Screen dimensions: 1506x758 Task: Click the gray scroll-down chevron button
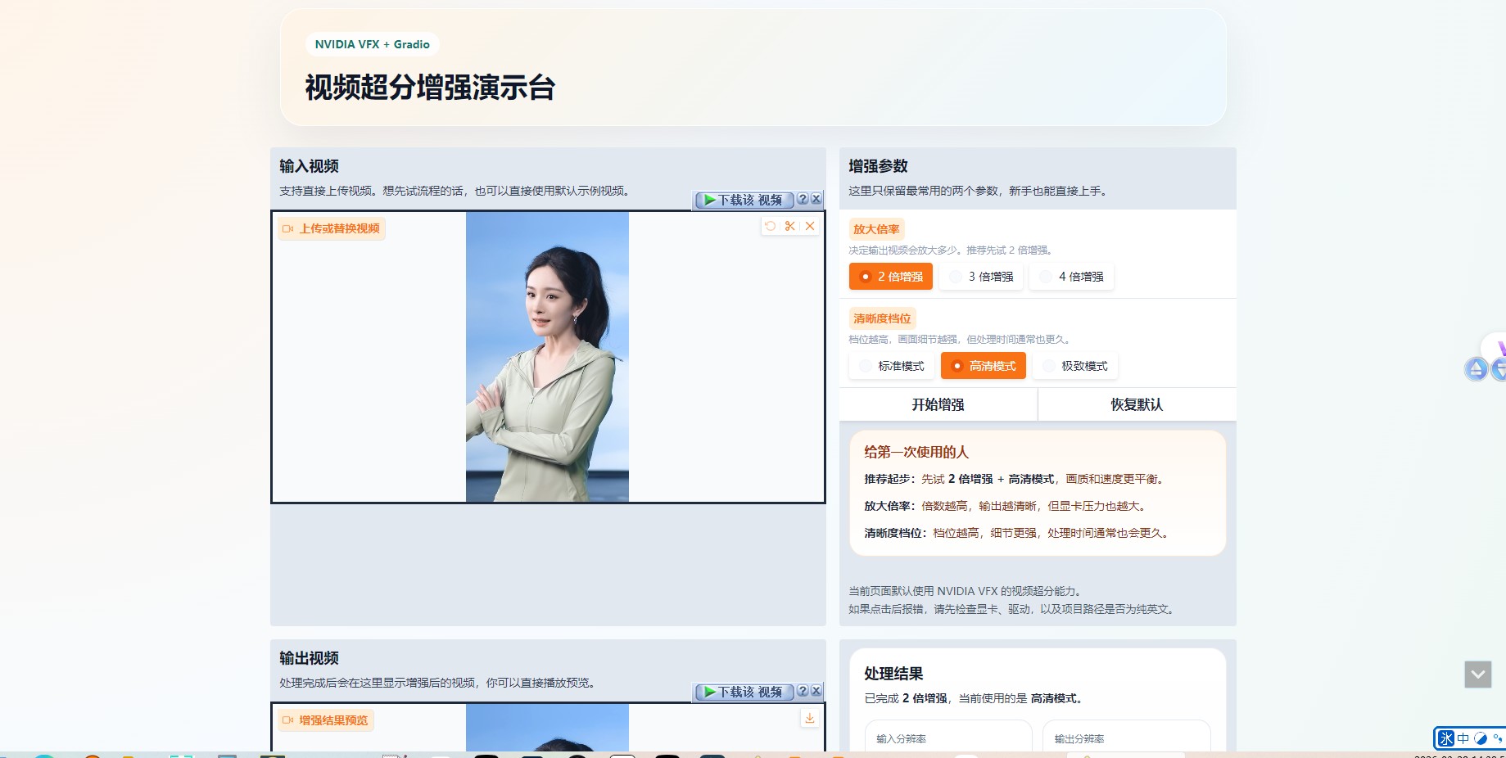tap(1477, 675)
